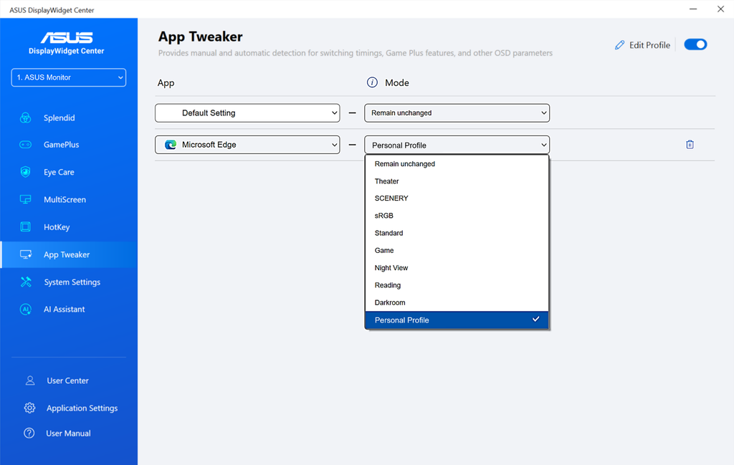Open the AI Assistant icon
This screenshot has height=465, width=734.
[25, 310]
